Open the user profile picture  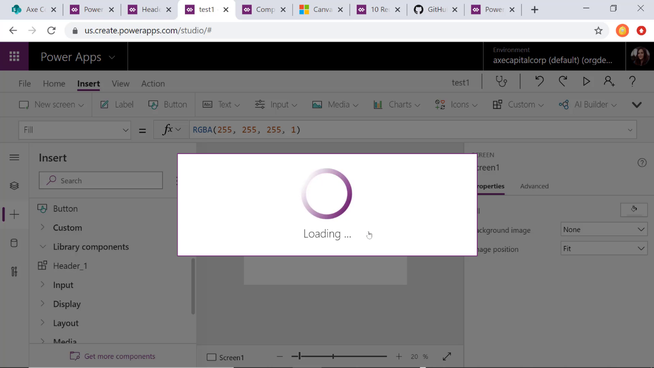pos(640,57)
